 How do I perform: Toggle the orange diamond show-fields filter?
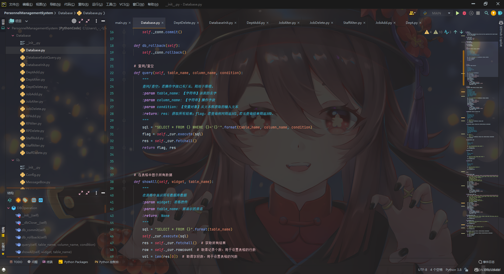coord(18,200)
